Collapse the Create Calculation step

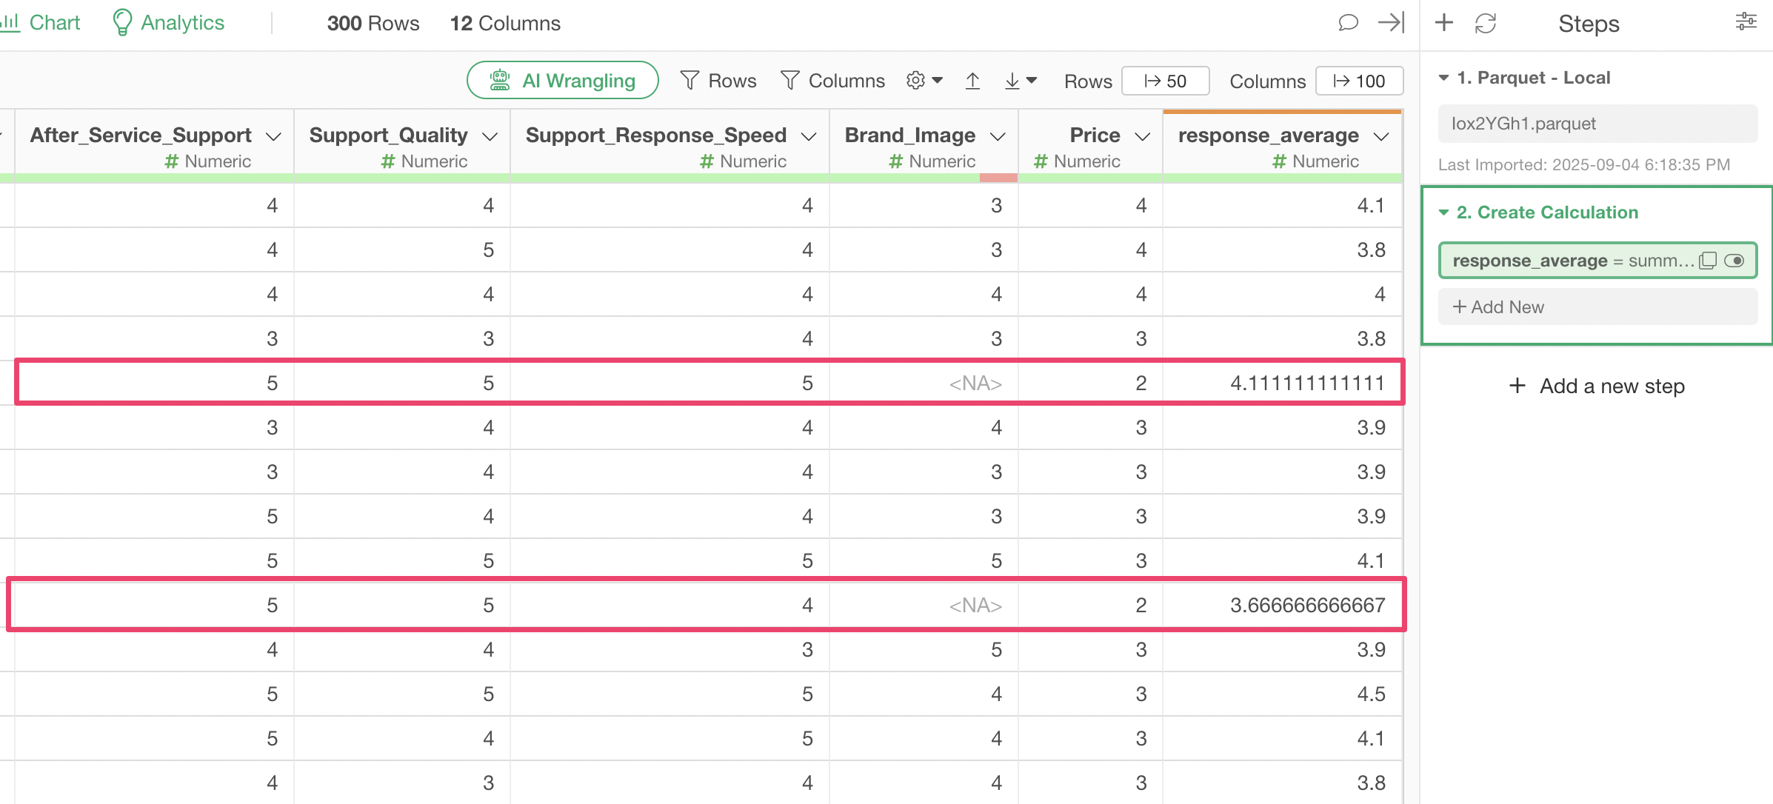pyautogui.click(x=1443, y=212)
